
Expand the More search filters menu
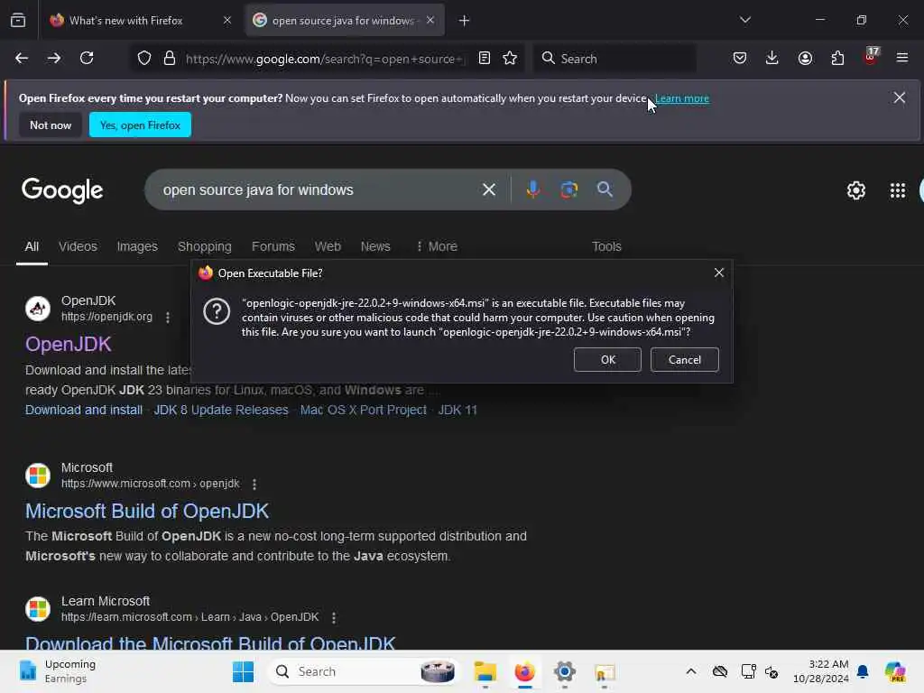click(437, 246)
